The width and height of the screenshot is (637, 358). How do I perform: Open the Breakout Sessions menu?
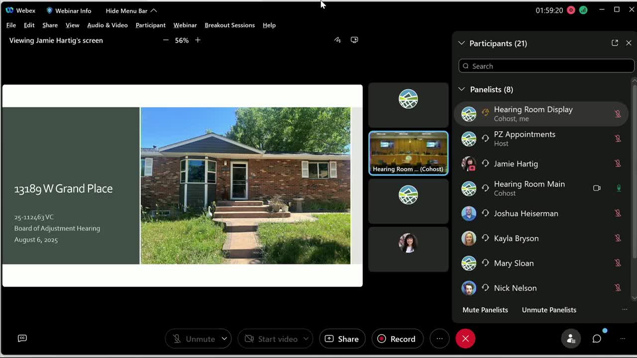pyautogui.click(x=229, y=25)
